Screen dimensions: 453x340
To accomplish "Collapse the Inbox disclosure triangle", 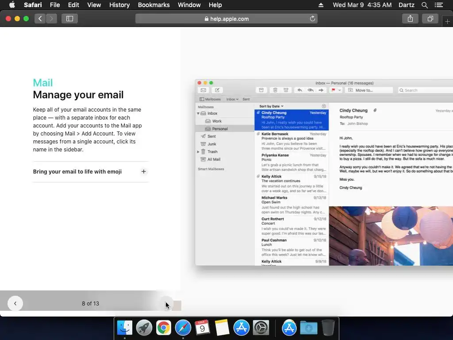I will point(198,113).
